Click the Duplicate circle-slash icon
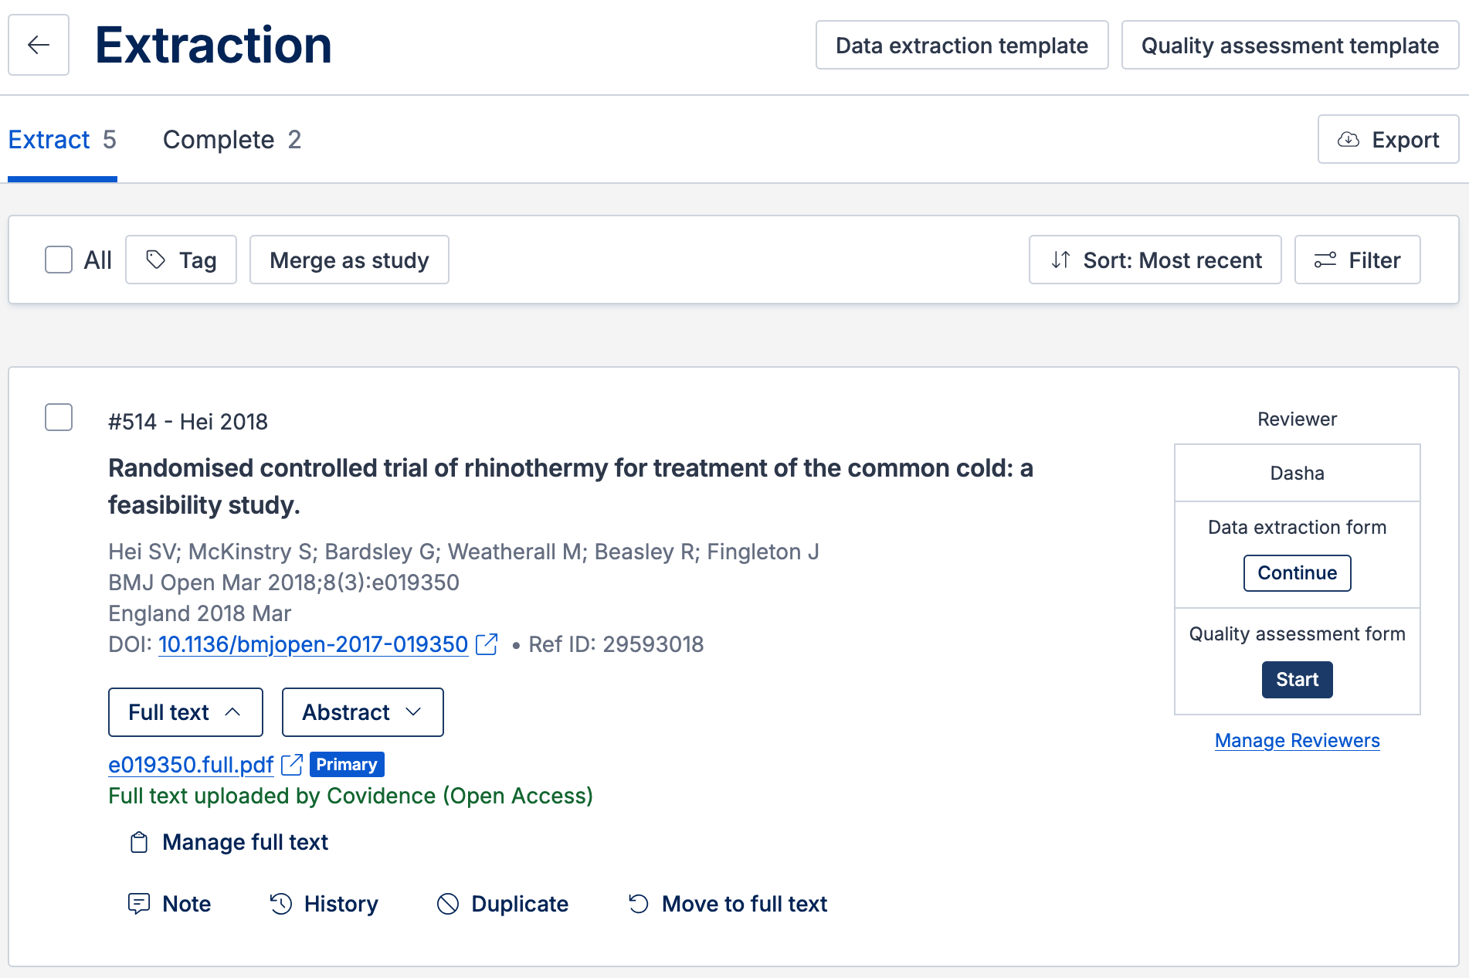 448,904
